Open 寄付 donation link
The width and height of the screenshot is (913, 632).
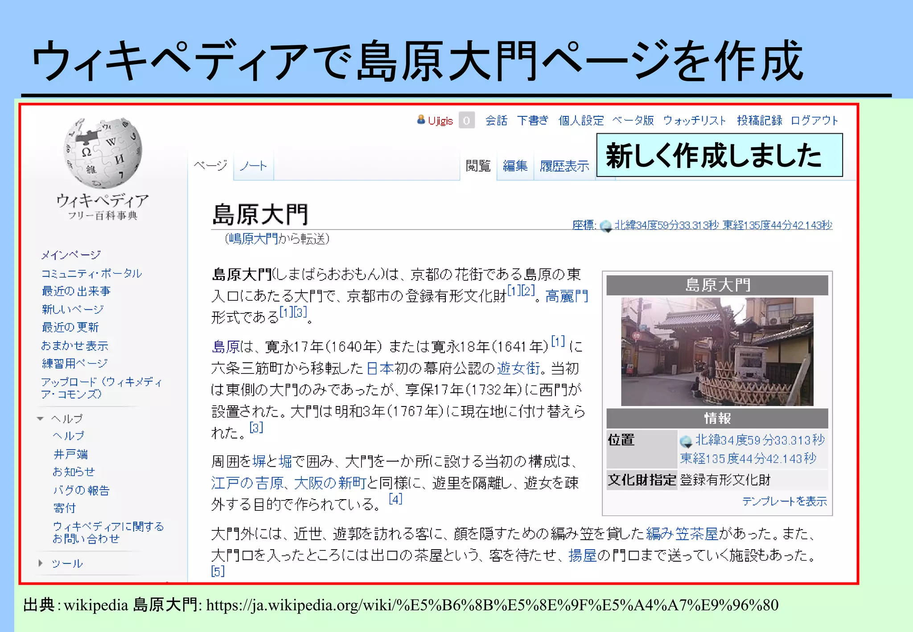click(x=65, y=508)
